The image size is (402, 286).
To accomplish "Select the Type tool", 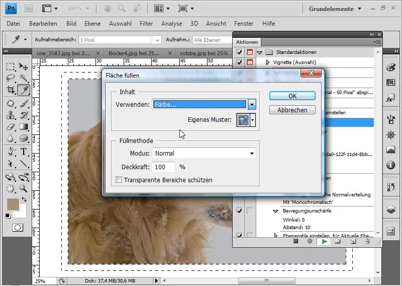I will point(24,152).
